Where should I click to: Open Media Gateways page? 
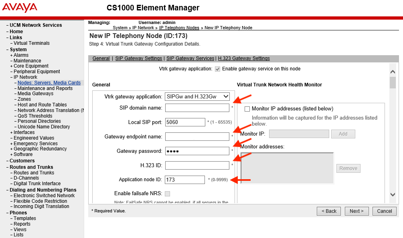pyautogui.click(x=35, y=94)
